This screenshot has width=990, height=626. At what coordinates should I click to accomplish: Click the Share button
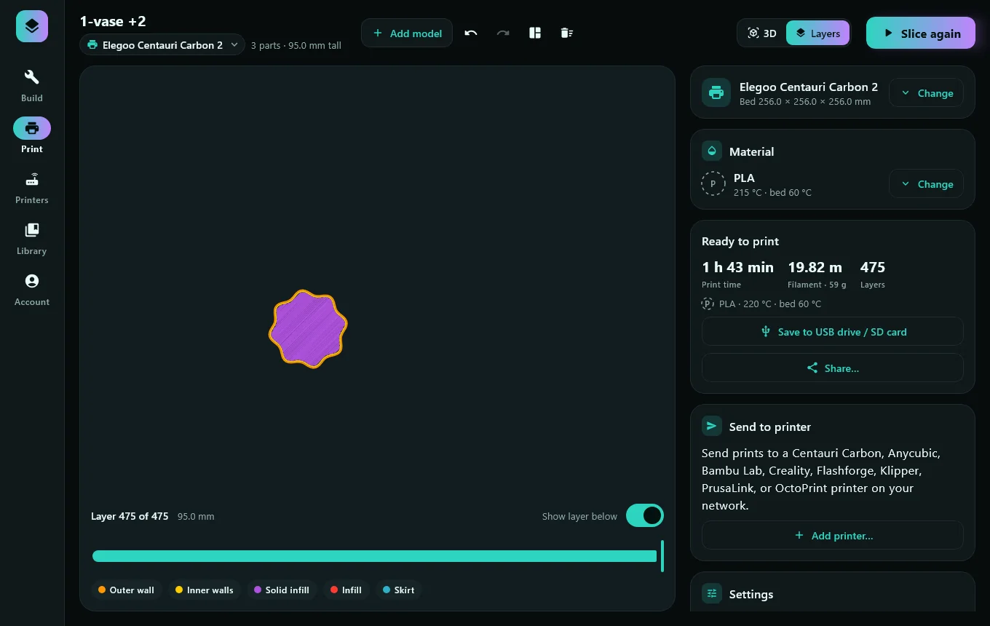[833, 368]
